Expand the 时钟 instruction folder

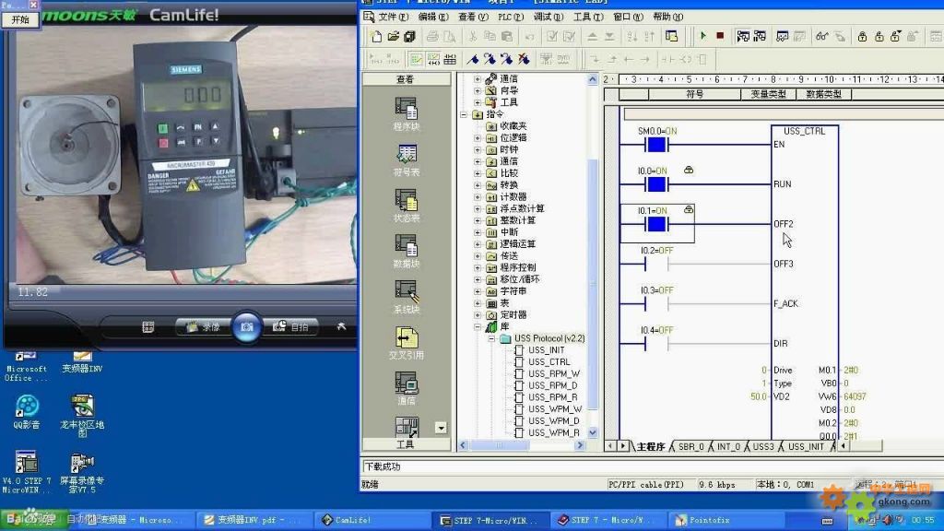click(x=478, y=149)
